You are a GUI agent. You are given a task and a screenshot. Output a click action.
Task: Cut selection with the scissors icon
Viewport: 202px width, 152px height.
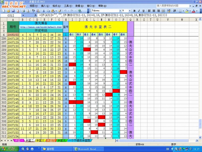pyautogui.click(x=44, y=11)
